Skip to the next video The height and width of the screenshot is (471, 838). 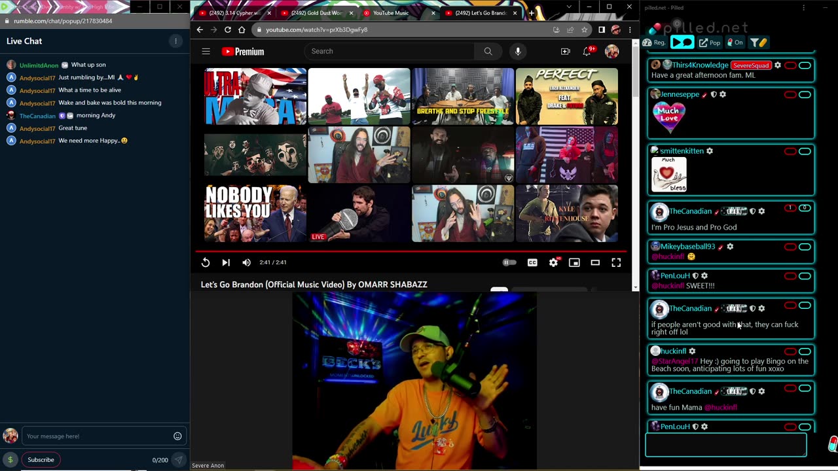(x=226, y=262)
